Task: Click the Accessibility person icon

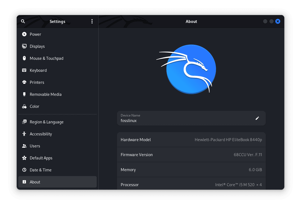Action: click(24, 134)
